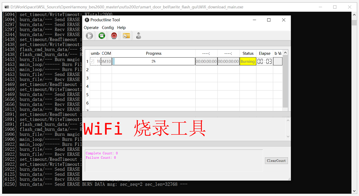The image size is (359, 196).
Task: Open the Help menu
Action: point(122,28)
